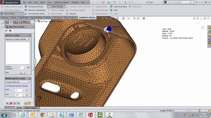Open Batch Manager

(100, 14)
